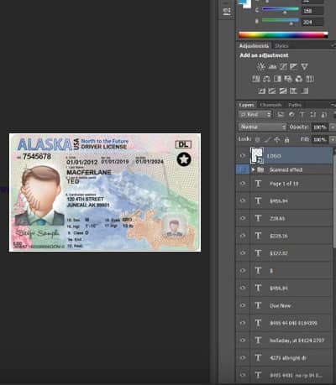The width and height of the screenshot is (336, 385).
Task: Add a Channel Mixer adjustment
Action: [x=299, y=79]
